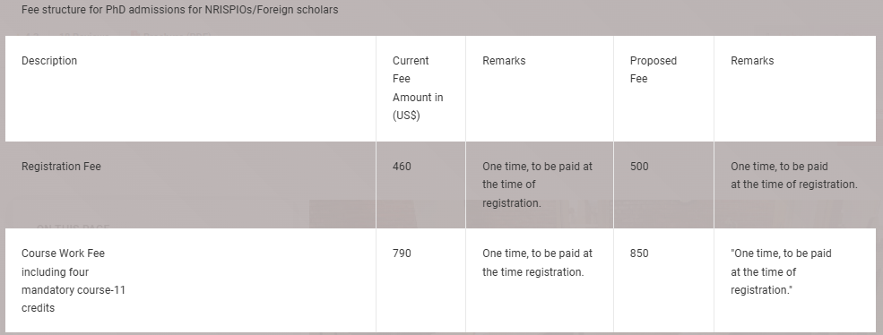Click the faint Brochure PDF file icon

134,35
